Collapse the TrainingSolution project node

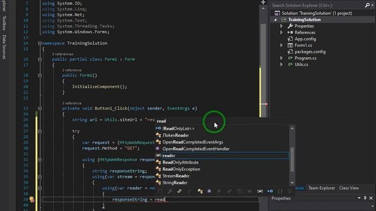tap(275, 20)
